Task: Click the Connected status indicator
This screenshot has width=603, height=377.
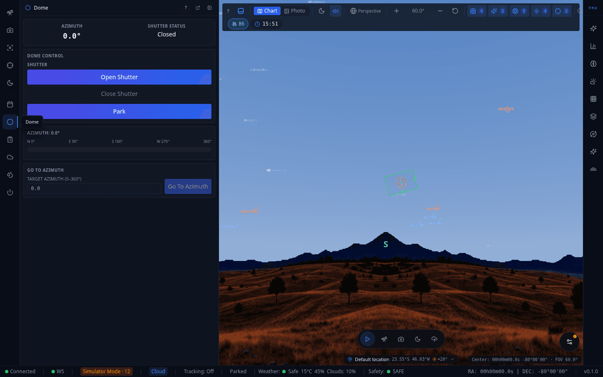Action: 20,372
